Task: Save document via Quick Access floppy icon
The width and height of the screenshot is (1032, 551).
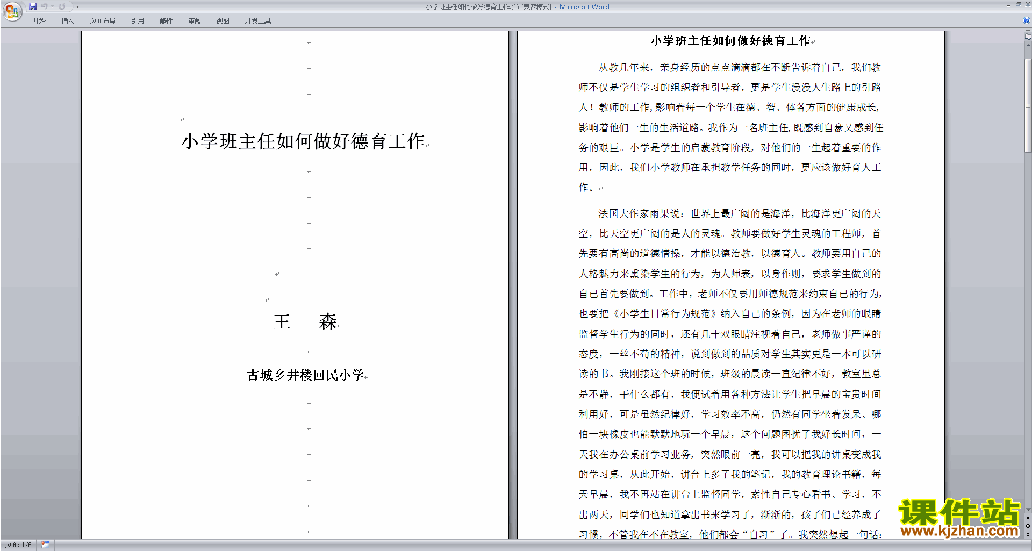Action: pos(33,6)
